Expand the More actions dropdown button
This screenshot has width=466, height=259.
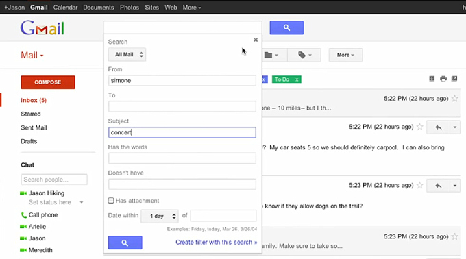(345, 55)
